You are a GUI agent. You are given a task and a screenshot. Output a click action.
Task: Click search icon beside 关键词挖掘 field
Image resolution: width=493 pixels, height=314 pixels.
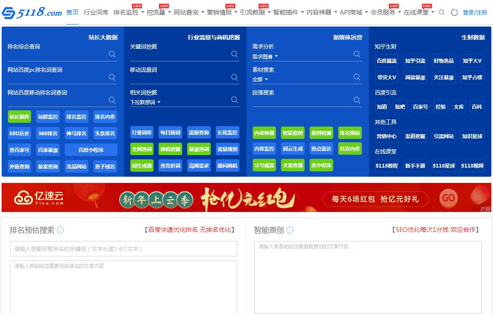click(x=234, y=54)
